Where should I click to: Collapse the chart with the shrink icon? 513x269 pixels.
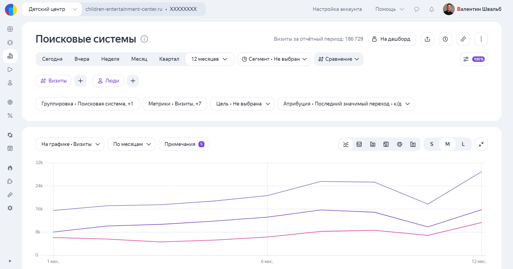pos(481,144)
